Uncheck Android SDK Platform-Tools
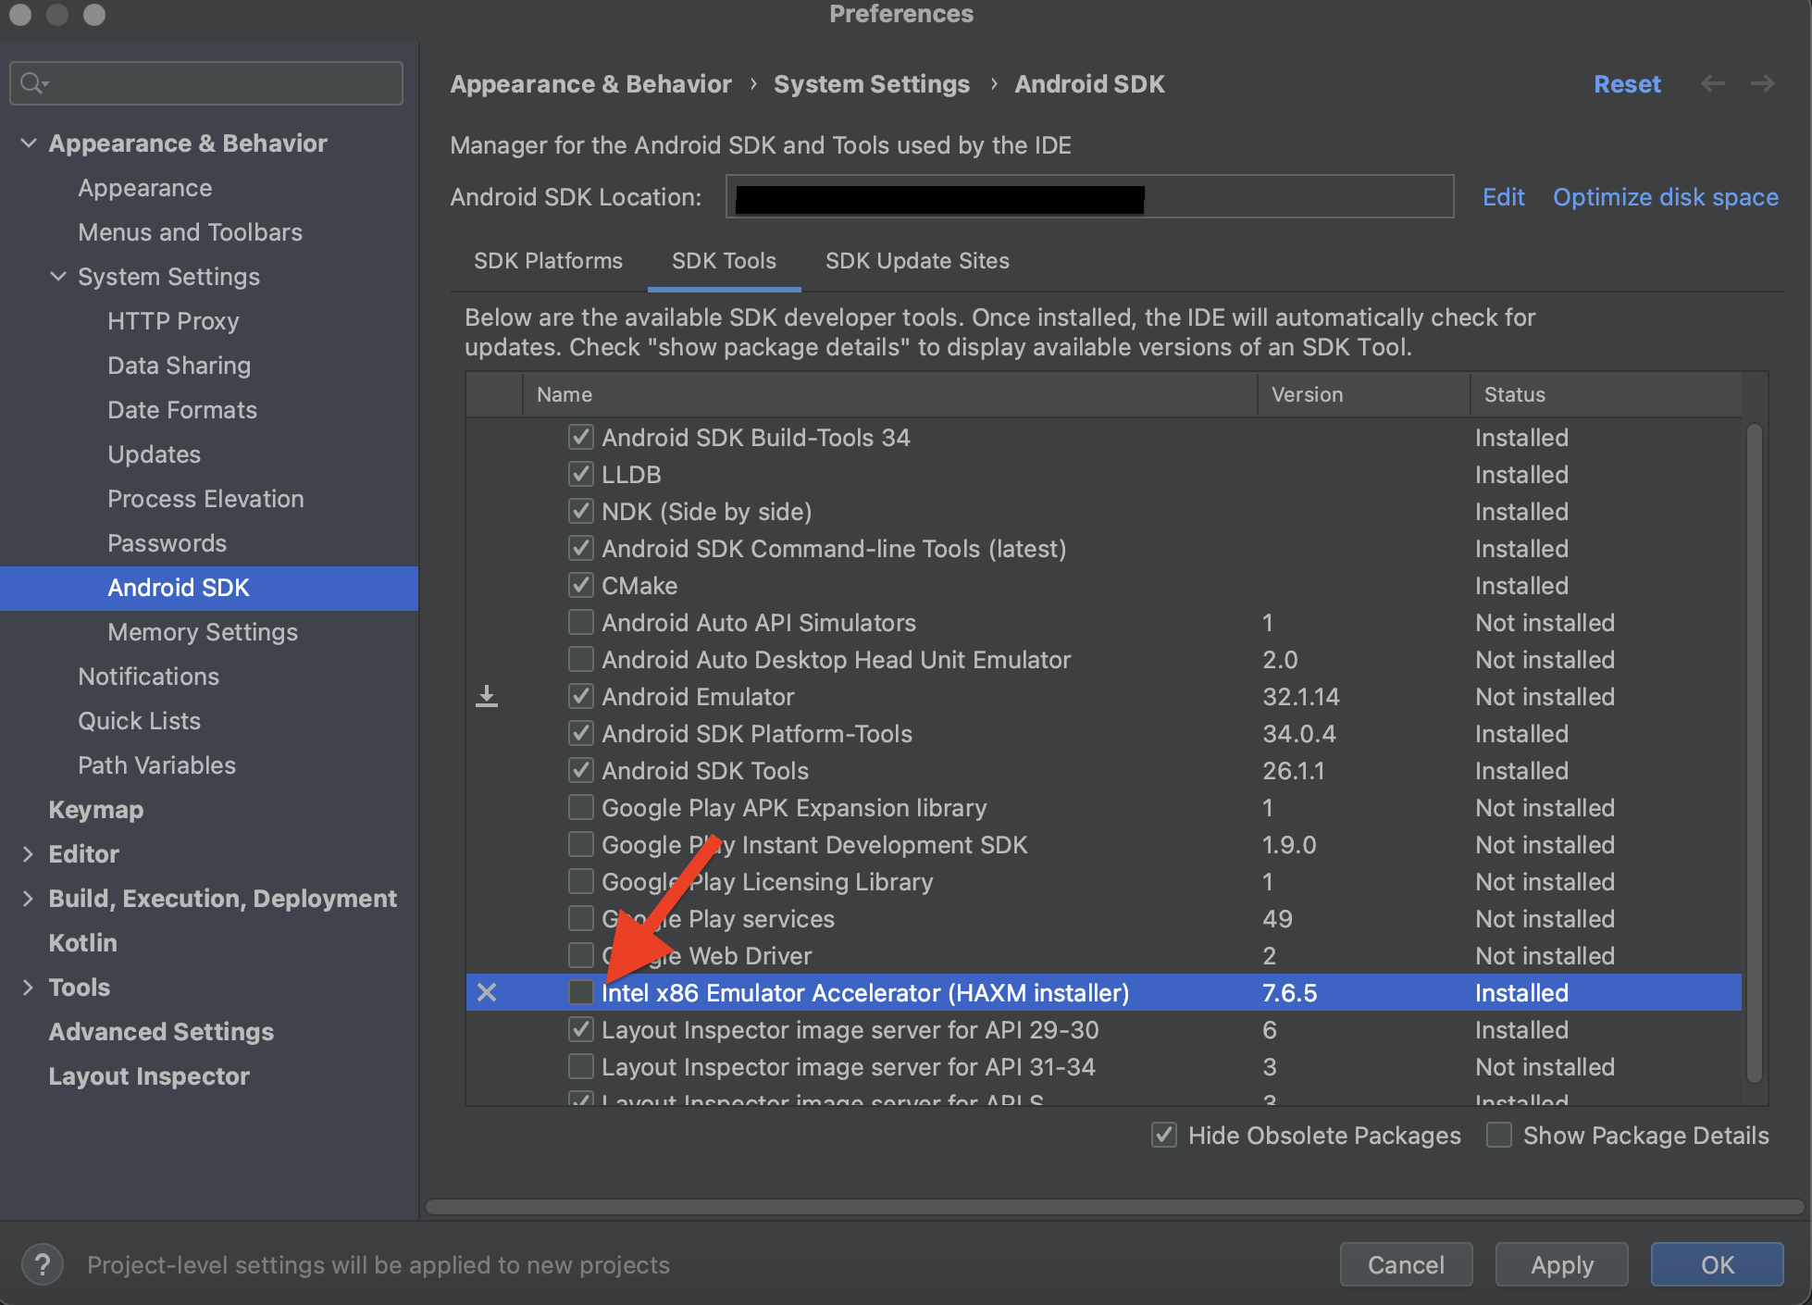The width and height of the screenshot is (1812, 1305). click(x=580, y=733)
